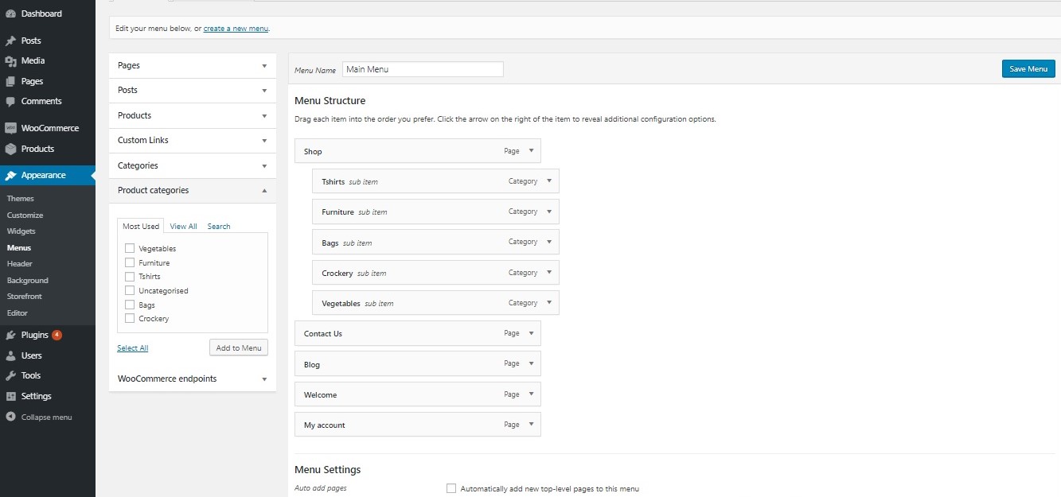The width and height of the screenshot is (1061, 497).
Task: Enable automatically add new top-level pages
Action: point(451,488)
